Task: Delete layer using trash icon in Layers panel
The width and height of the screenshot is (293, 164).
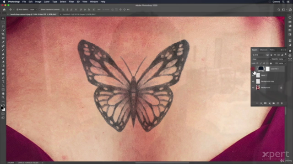Action: point(282,103)
